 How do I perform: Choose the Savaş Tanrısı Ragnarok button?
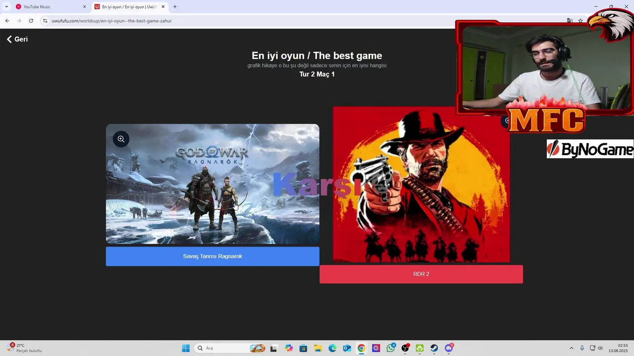click(x=212, y=256)
